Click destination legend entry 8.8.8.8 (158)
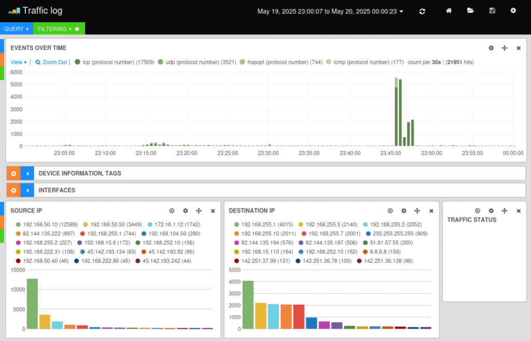The height and width of the screenshot is (341, 531). coord(381,252)
